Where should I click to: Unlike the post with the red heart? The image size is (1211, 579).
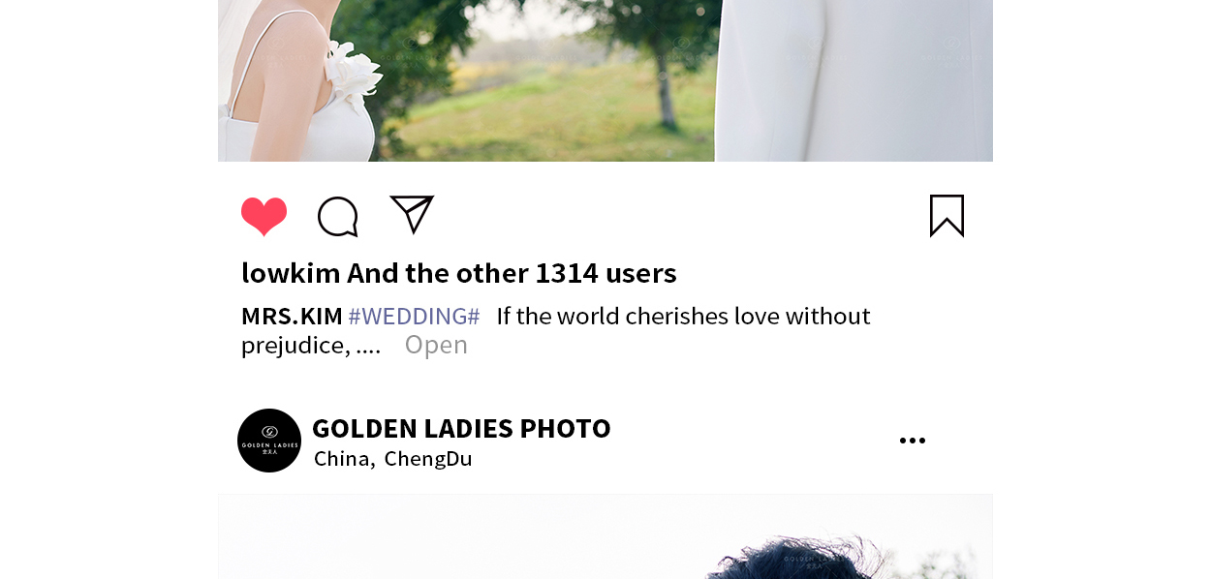(x=264, y=216)
